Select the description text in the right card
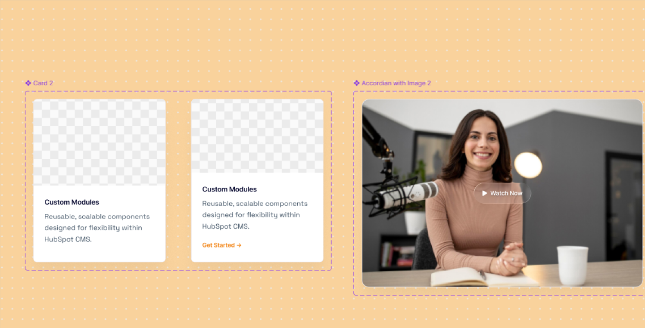This screenshot has width=645, height=328. tap(255, 215)
